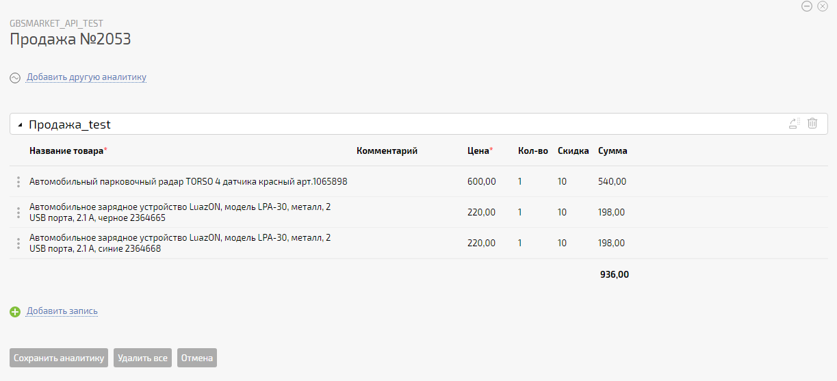Click the 220,00 price of the синие charger
Image resolution: width=837 pixels, height=381 pixels.
(x=481, y=244)
